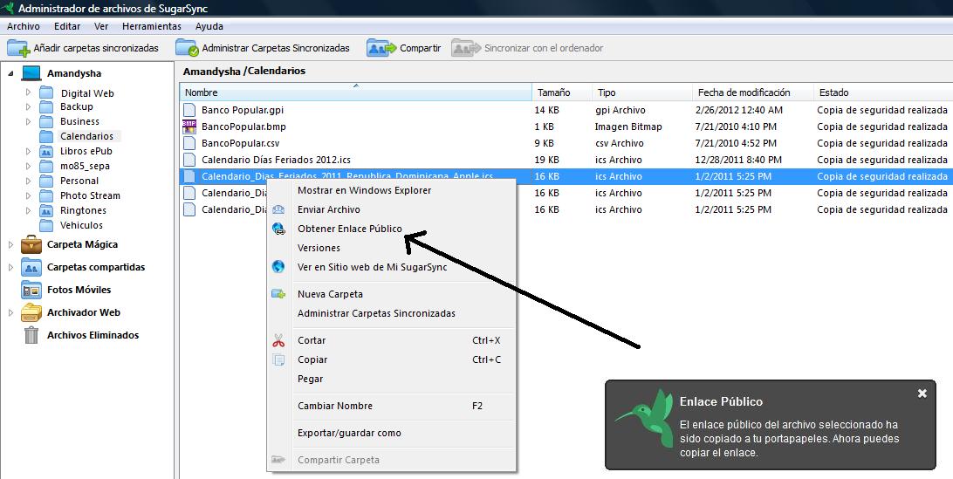The height and width of the screenshot is (479, 953).
Task: Click the Banco Popular.gpi file icon
Action: click(189, 110)
